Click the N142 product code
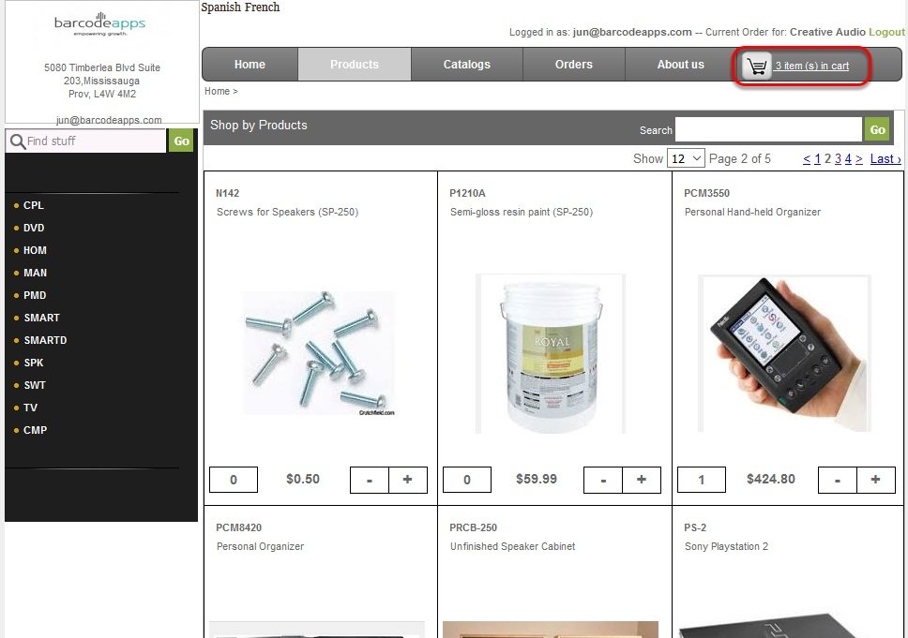 (228, 193)
